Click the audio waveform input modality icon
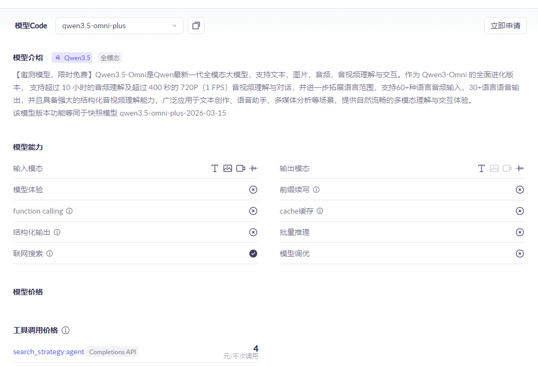 point(253,168)
